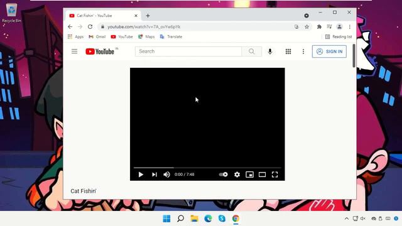Open the Chrome three-dot menu
The image size is (402, 226).
[x=349, y=26]
